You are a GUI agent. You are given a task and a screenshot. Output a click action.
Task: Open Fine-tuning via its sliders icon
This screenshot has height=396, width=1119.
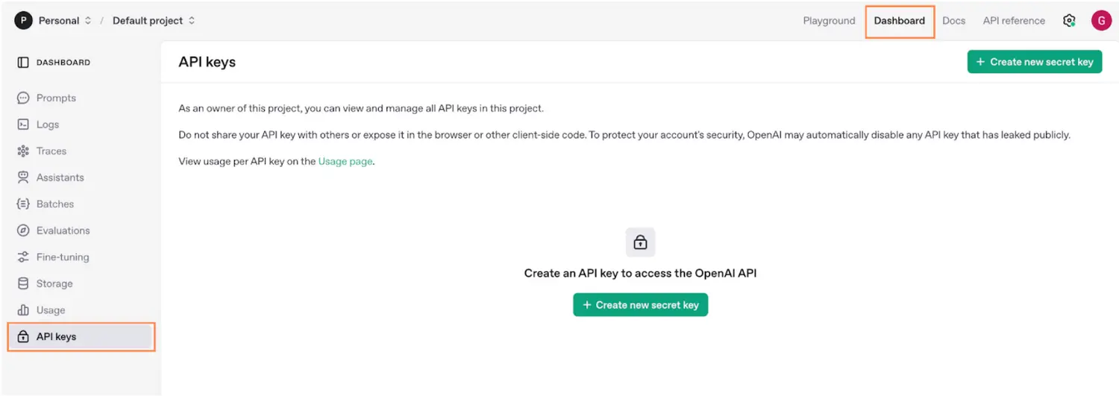(23, 257)
